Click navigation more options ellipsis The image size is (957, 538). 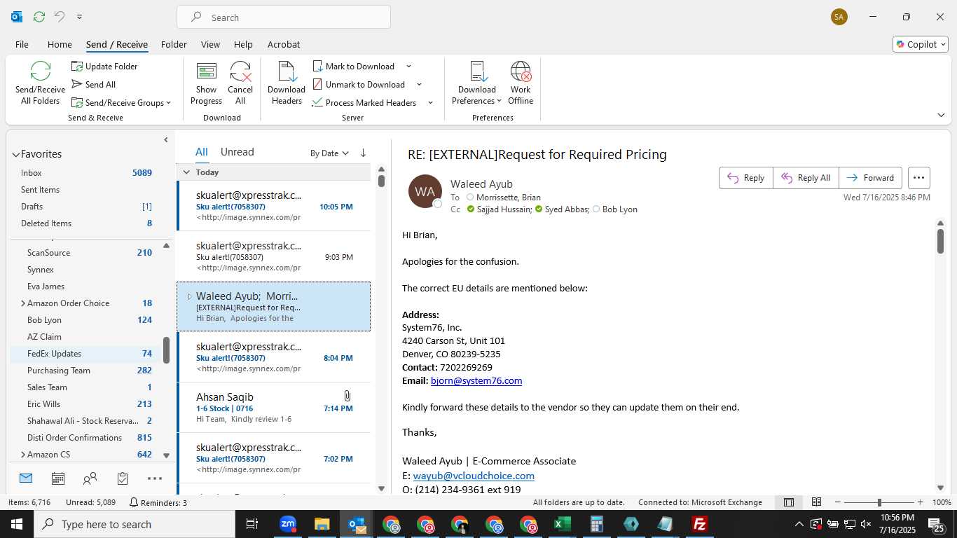click(x=155, y=478)
